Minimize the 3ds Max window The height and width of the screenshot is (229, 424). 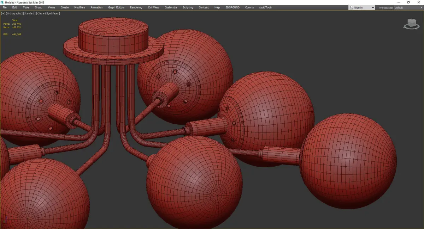pyautogui.click(x=399, y=2)
